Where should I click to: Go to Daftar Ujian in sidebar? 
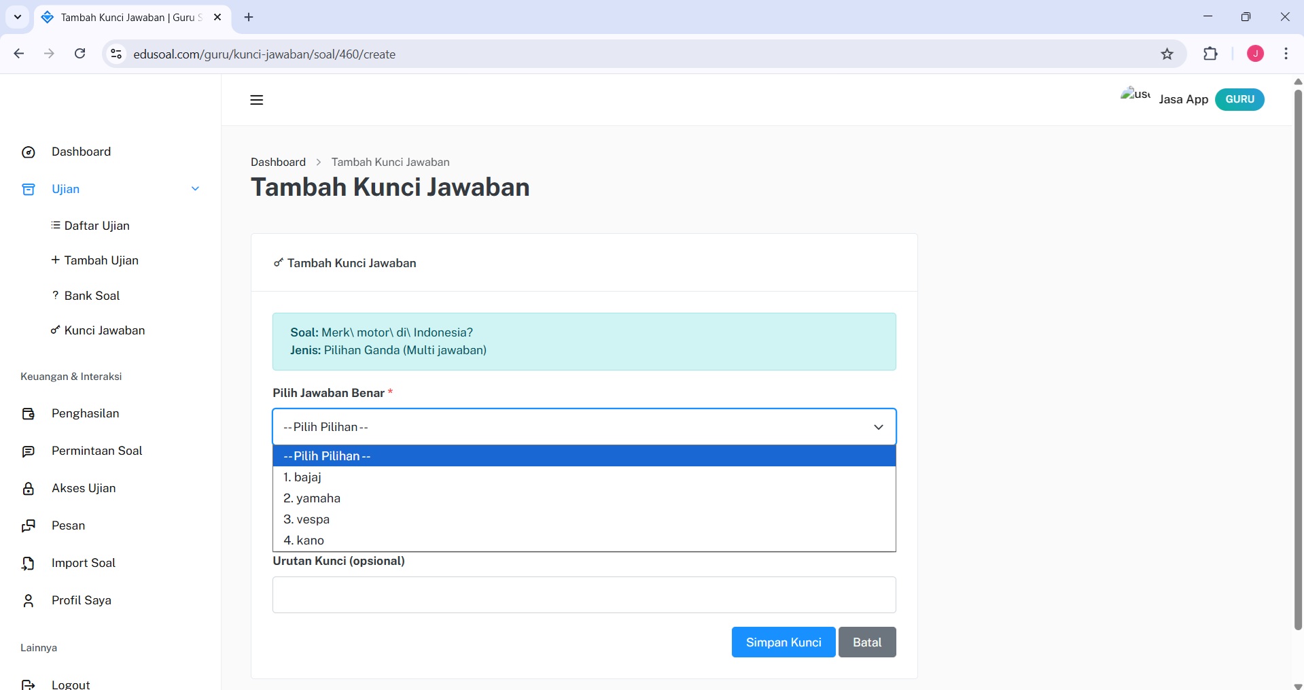click(x=96, y=226)
